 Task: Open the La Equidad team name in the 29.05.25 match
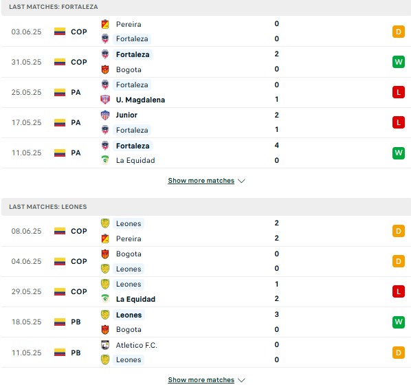136,299
